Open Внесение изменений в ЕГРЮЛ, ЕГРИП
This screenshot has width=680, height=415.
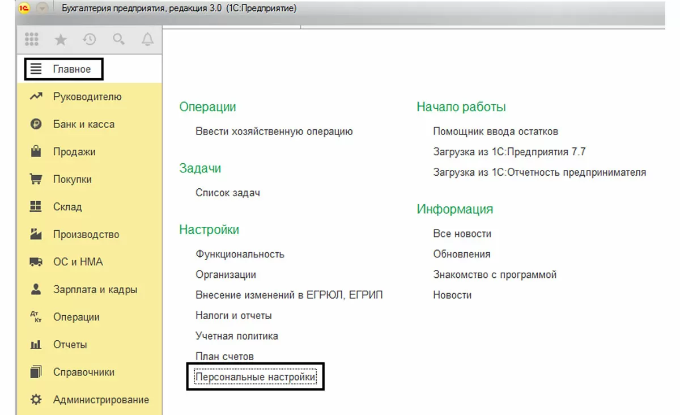[289, 295]
